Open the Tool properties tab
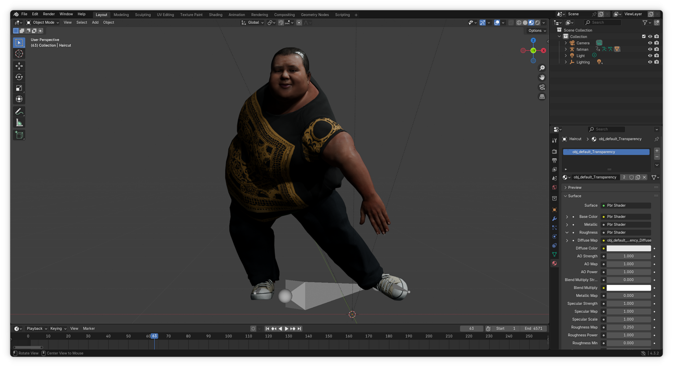Image resolution: width=673 pixels, height=367 pixels. tap(555, 140)
